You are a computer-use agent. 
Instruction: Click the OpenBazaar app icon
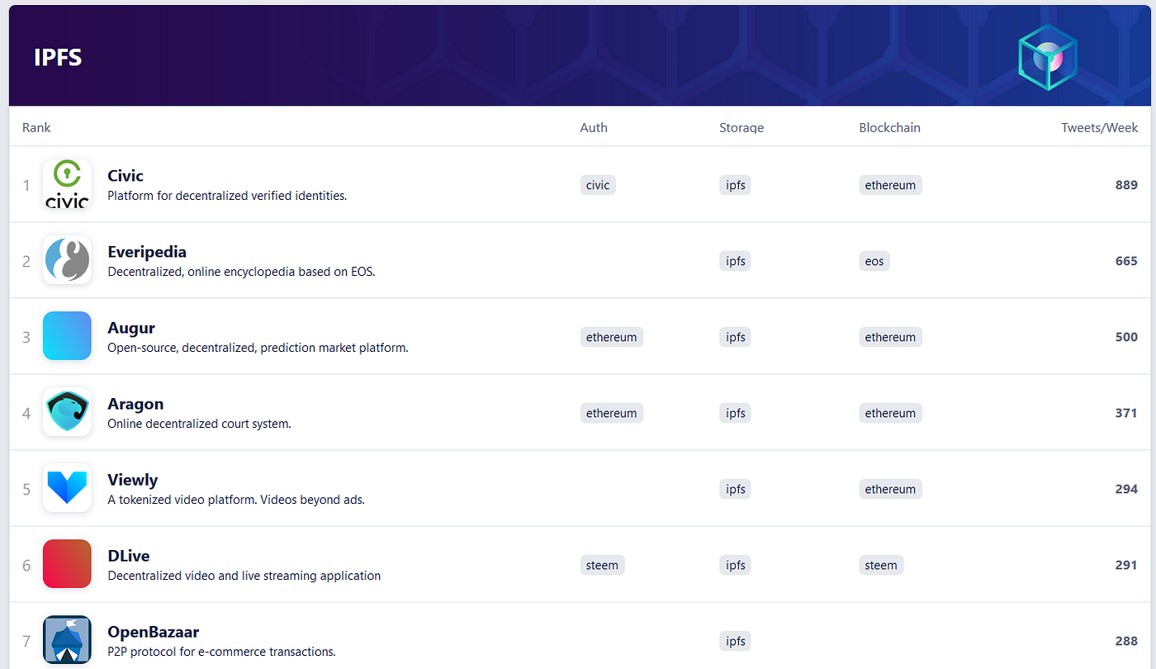67,640
